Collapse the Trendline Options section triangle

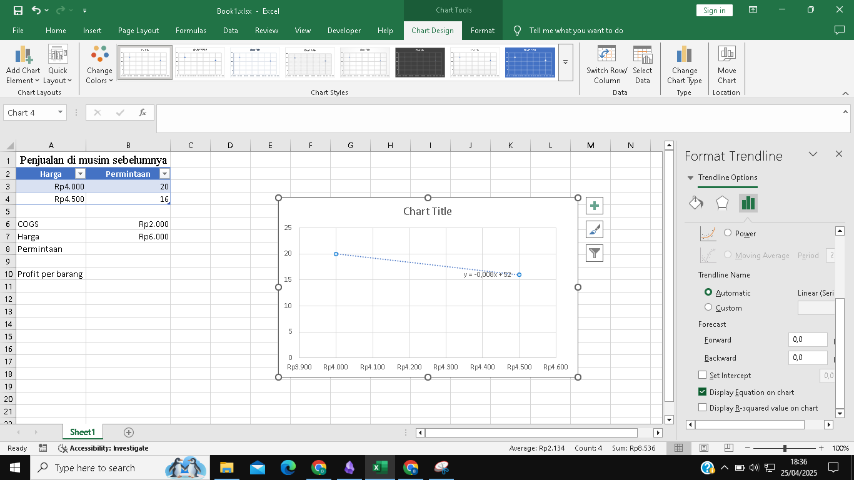pos(691,177)
